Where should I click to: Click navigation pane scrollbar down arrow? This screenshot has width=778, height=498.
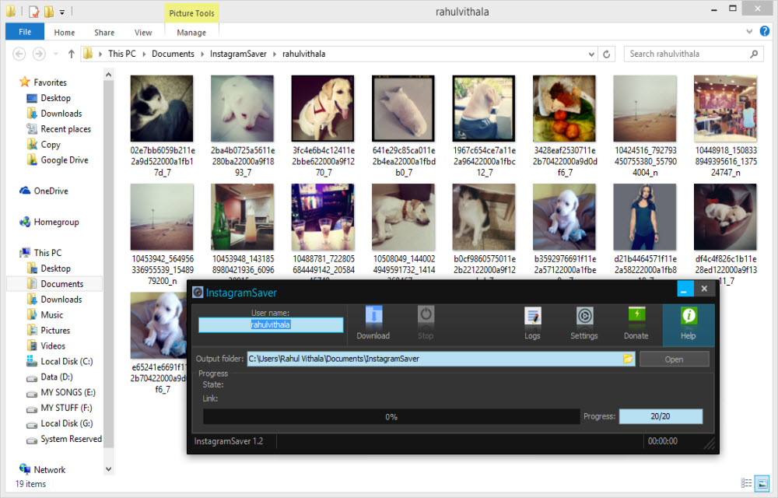[x=109, y=468]
